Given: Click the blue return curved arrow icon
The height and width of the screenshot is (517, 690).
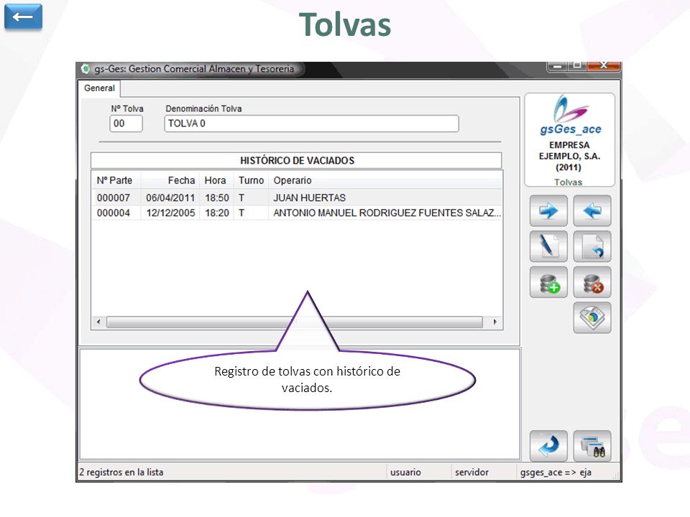Looking at the screenshot, I should (548, 446).
